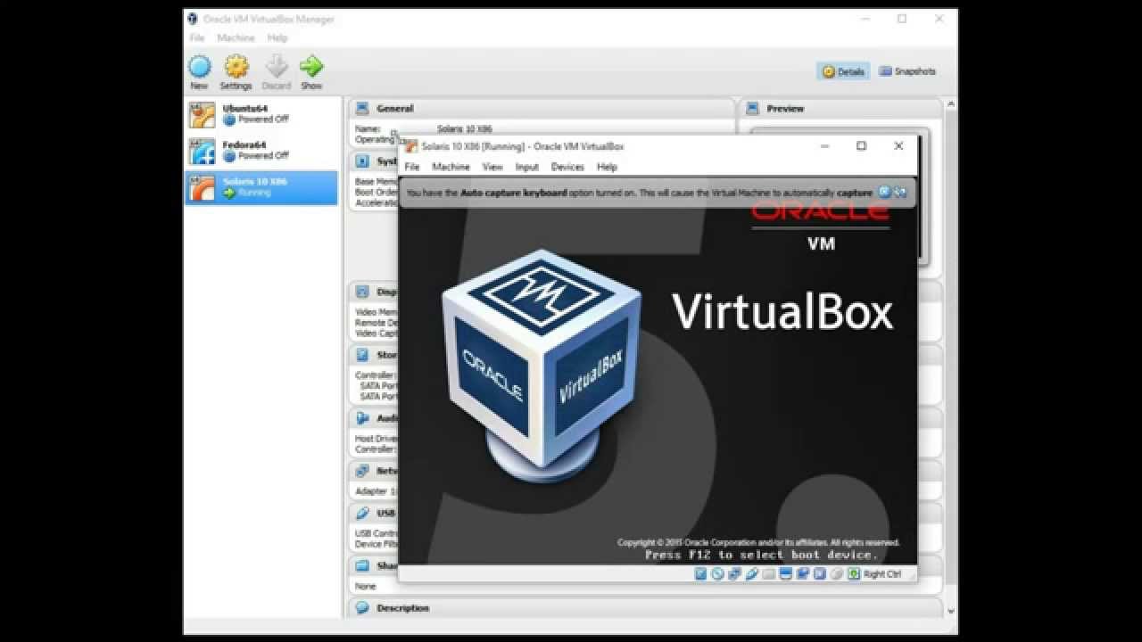The width and height of the screenshot is (1142, 642).
Task: Click the network activity status bar icon
Action: (733, 573)
